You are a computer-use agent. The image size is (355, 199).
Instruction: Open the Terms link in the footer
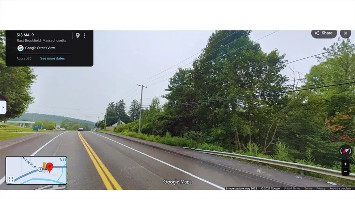pyautogui.click(x=308, y=188)
